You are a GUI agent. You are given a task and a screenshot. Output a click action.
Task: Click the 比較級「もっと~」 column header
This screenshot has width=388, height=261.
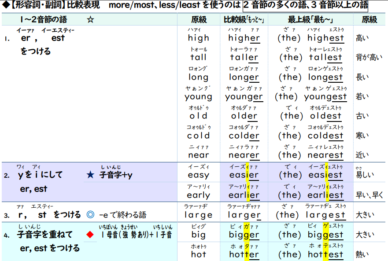tap(244, 20)
